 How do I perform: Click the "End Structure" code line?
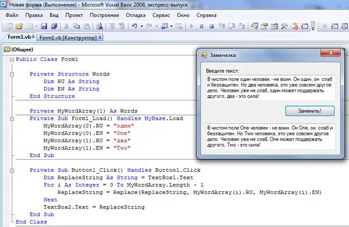[52, 96]
